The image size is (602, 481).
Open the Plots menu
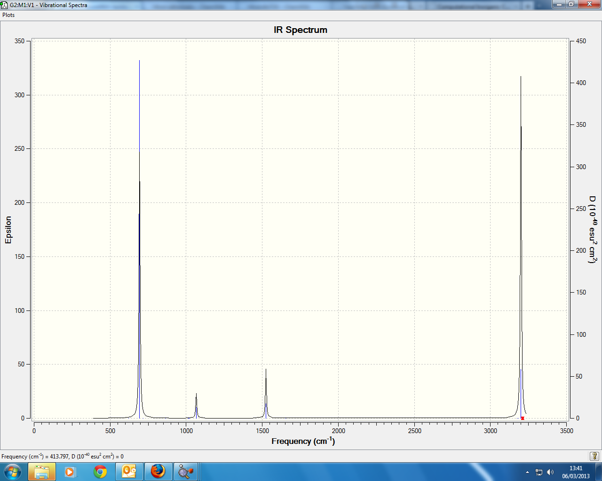[x=8, y=15]
